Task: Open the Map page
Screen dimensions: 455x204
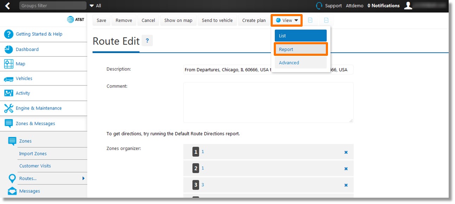Action: pos(20,64)
